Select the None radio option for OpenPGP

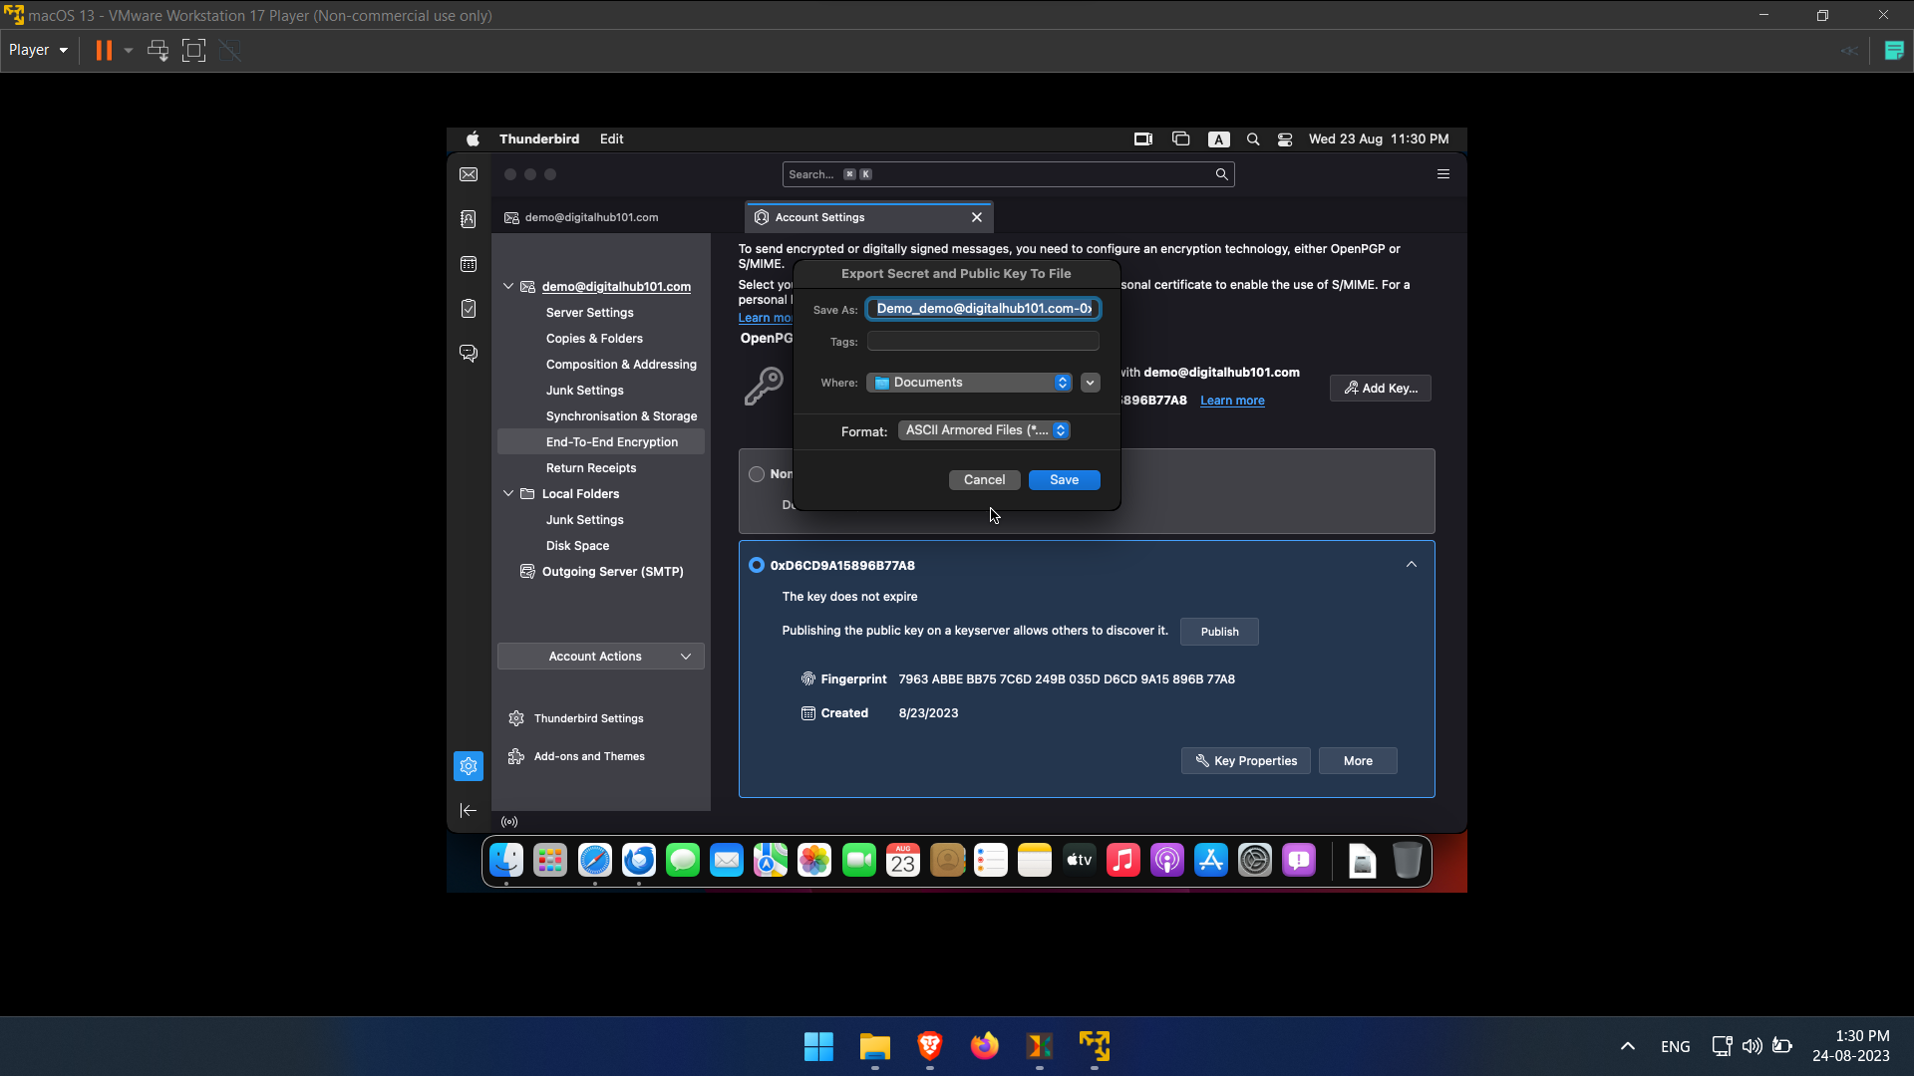pos(757,474)
